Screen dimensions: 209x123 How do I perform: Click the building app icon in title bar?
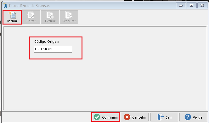5,5
